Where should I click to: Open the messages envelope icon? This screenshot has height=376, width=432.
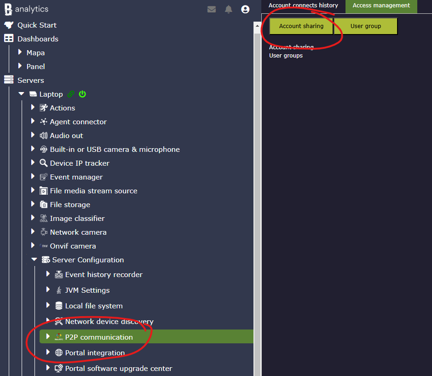(212, 9)
